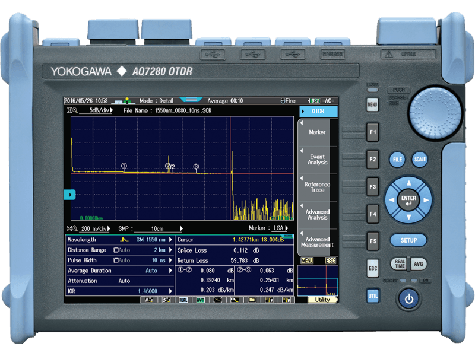Image resolution: width=475 pixels, height=356 pixels.
Task: Toggle the REAL TIME hardware button
Action: click(398, 265)
